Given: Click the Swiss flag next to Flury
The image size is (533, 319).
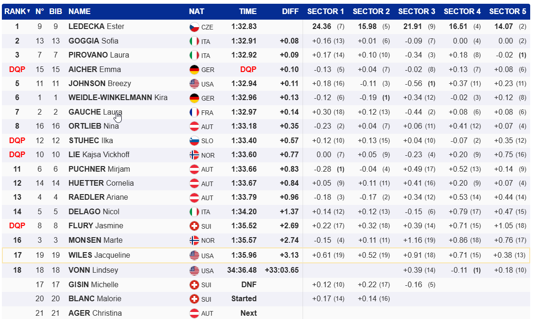Looking at the screenshot, I should (x=194, y=226).
